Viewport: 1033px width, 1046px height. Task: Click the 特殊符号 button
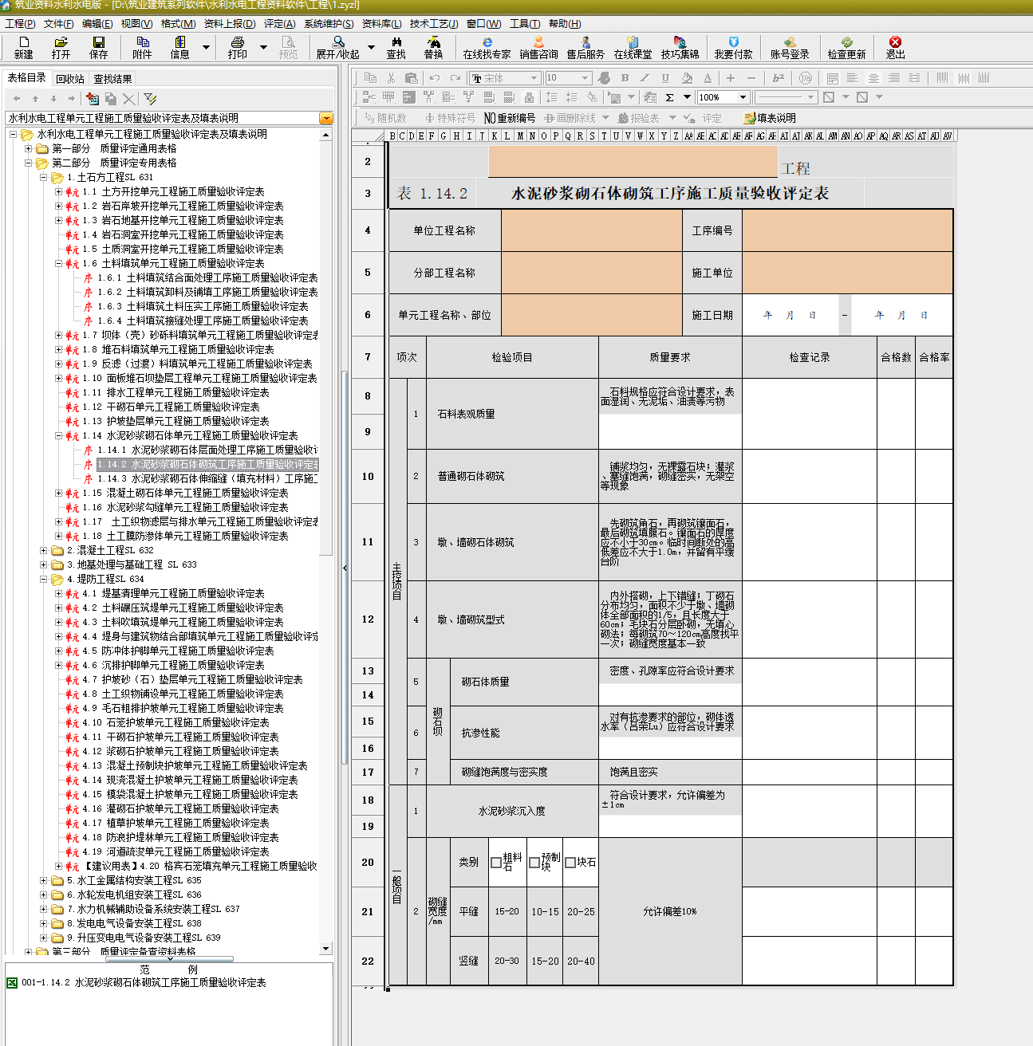click(451, 118)
